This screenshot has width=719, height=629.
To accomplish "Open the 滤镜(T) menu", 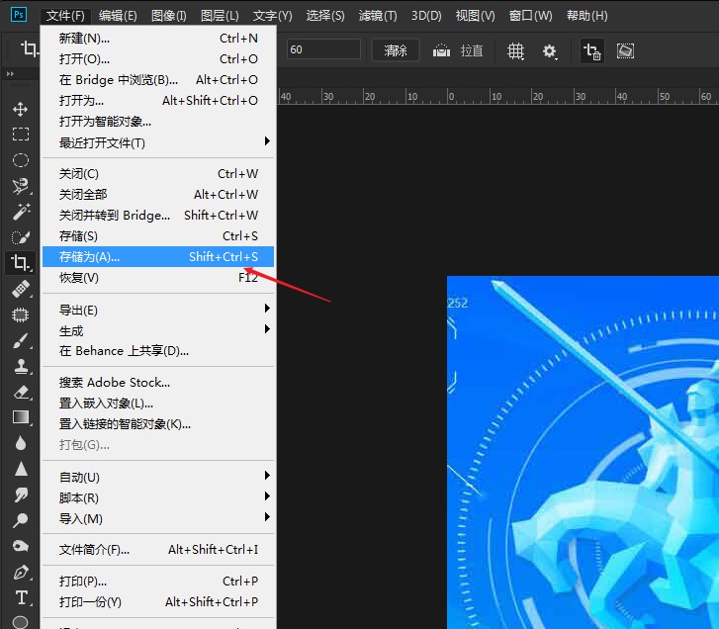I will coord(378,16).
